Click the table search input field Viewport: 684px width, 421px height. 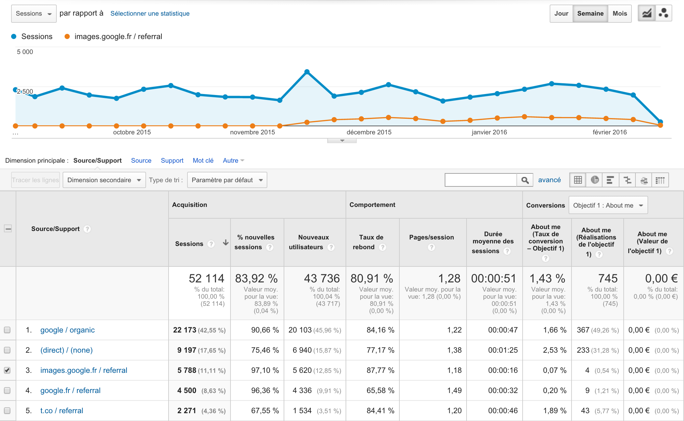pyautogui.click(x=481, y=180)
